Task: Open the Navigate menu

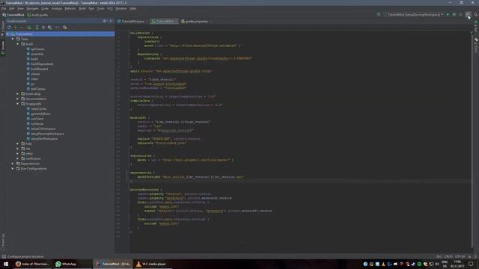Action: [x=32, y=8]
